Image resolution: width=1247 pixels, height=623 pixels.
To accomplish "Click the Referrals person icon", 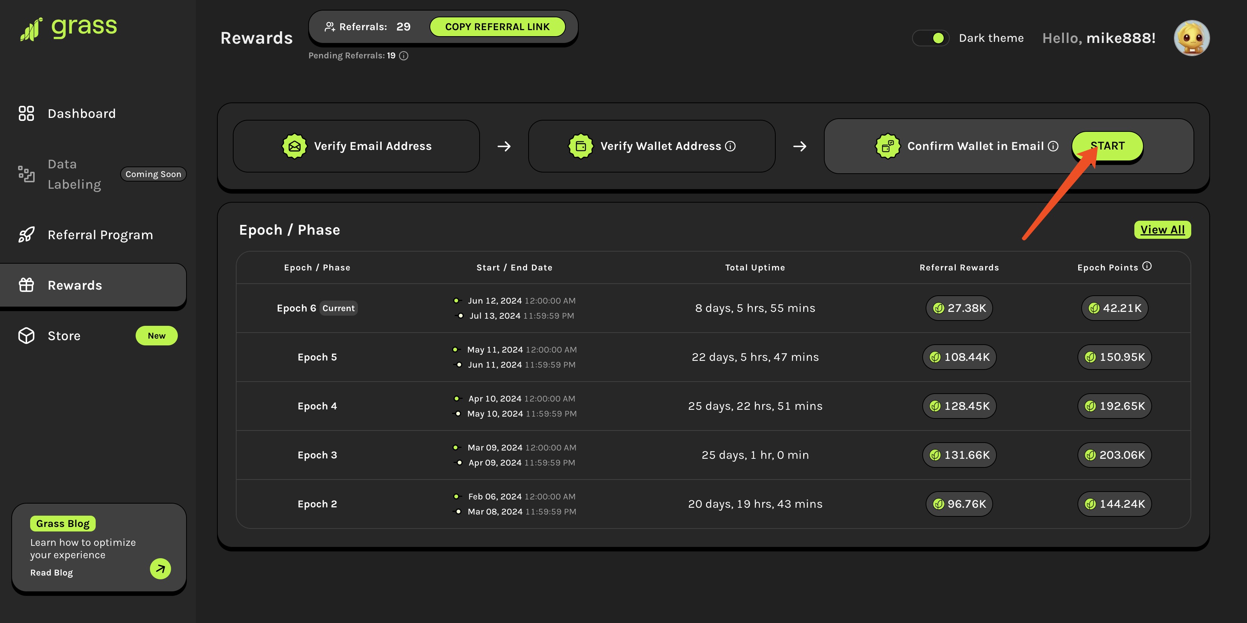I will point(330,27).
